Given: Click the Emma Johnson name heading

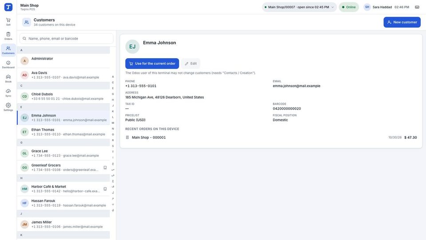Looking at the screenshot, I should (159, 43).
